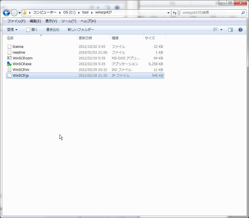Sort by 名前 column header

point(10,38)
